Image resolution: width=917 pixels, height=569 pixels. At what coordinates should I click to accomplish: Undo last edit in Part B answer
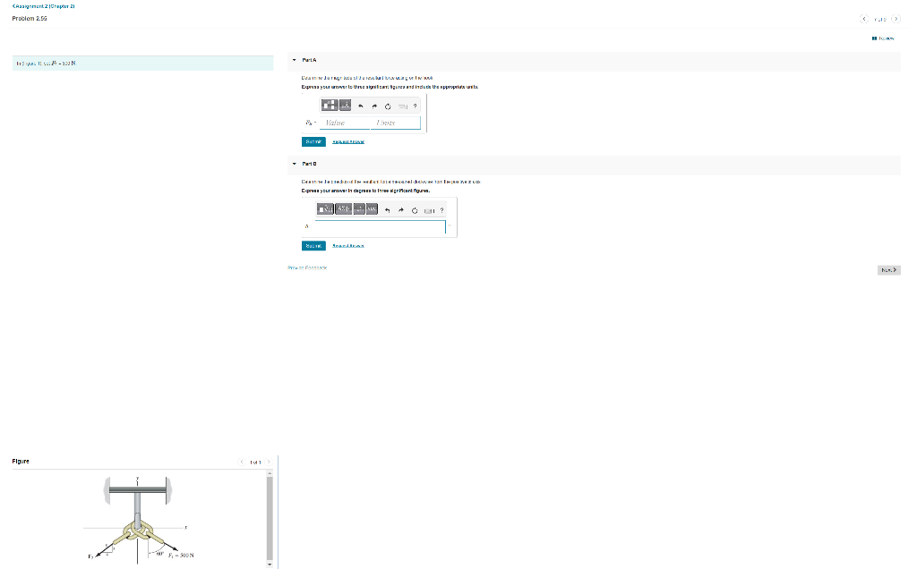point(387,210)
